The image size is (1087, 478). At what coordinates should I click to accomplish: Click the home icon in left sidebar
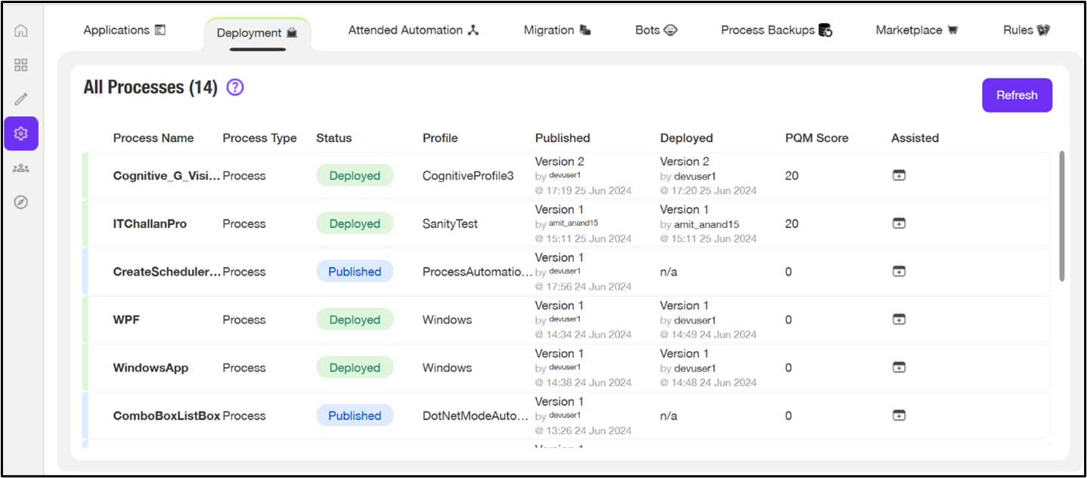click(21, 31)
